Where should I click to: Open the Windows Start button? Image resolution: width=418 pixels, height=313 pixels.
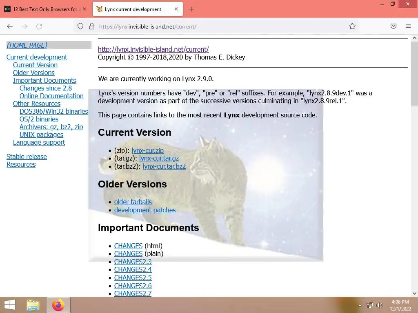pos(10,305)
